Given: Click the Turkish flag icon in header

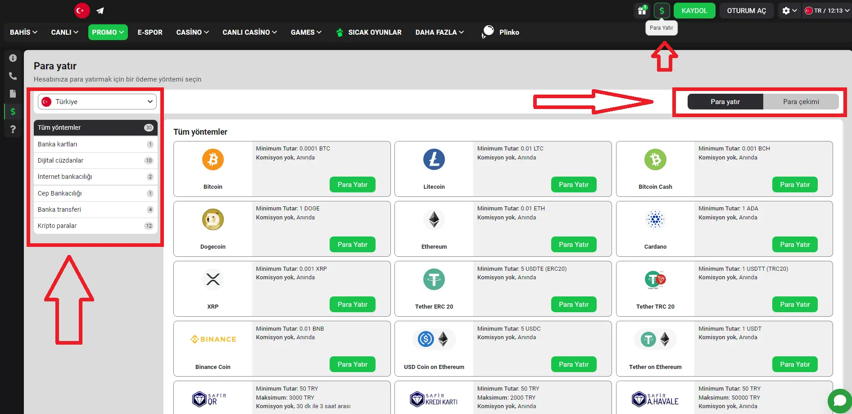Looking at the screenshot, I should pyautogui.click(x=82, y=11).
